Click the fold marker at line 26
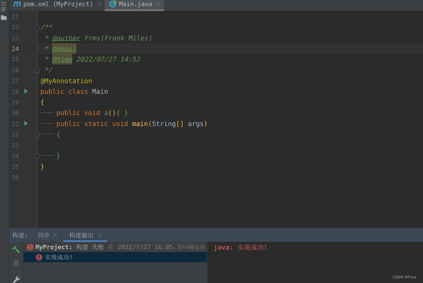 (37, 70)
